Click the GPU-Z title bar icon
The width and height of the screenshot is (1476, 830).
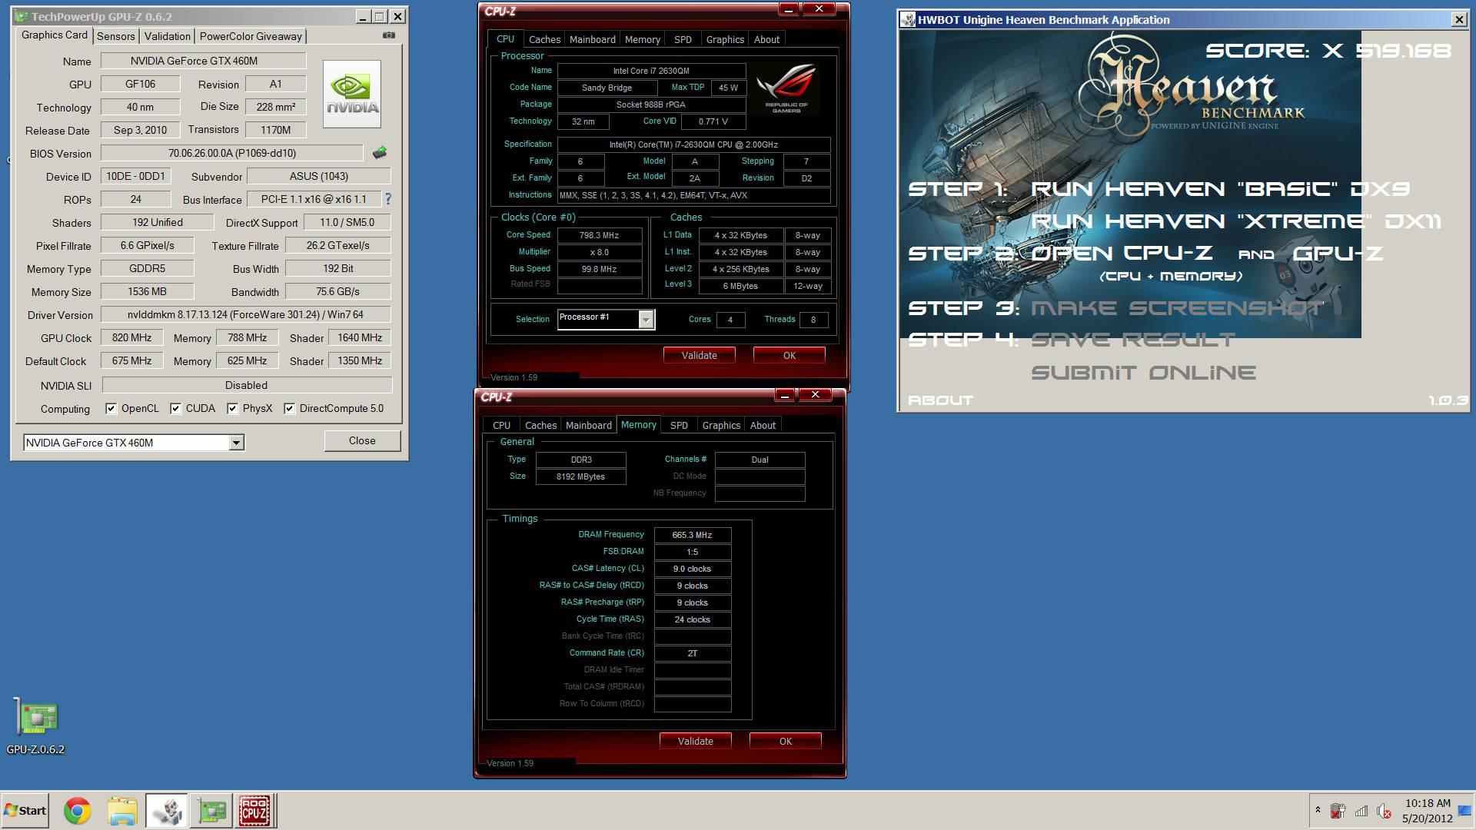[22, 16]
